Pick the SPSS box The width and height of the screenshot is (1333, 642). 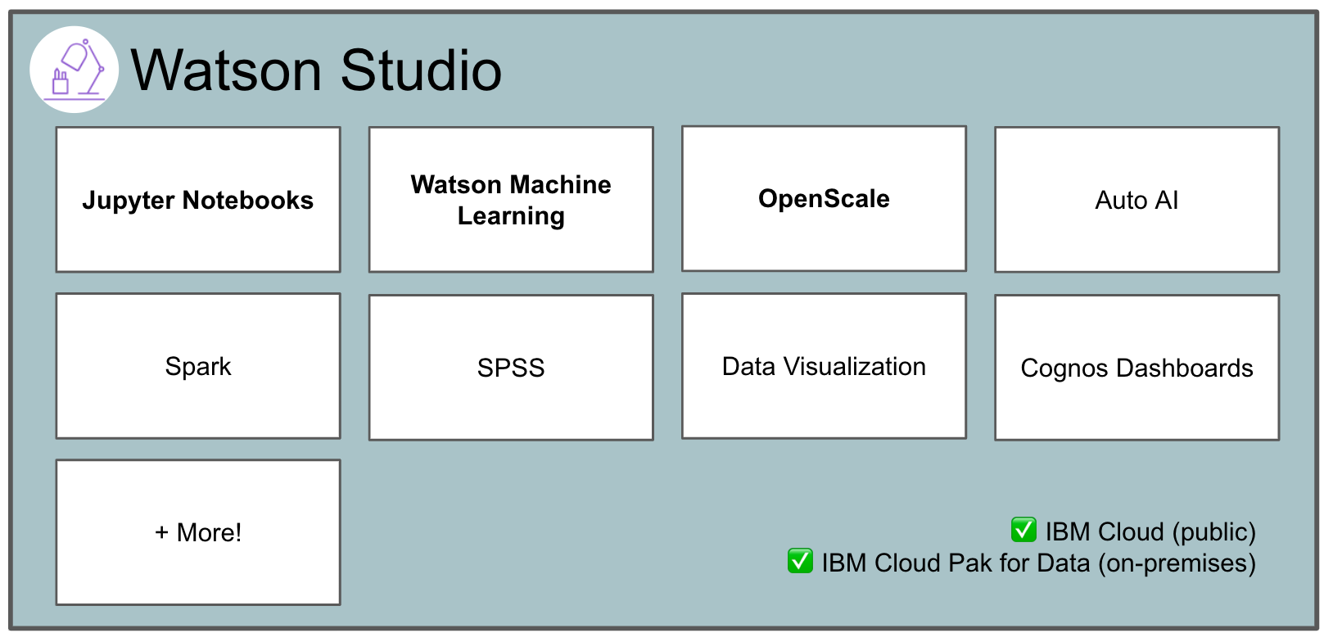pyautogui.click(x=511, y=368)
